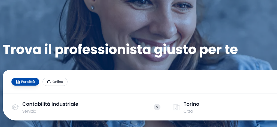Image resolution: width=277 pixels, height=127 pixels.
Task: Click the "Servizio" field label
Action: coord(29,111)
